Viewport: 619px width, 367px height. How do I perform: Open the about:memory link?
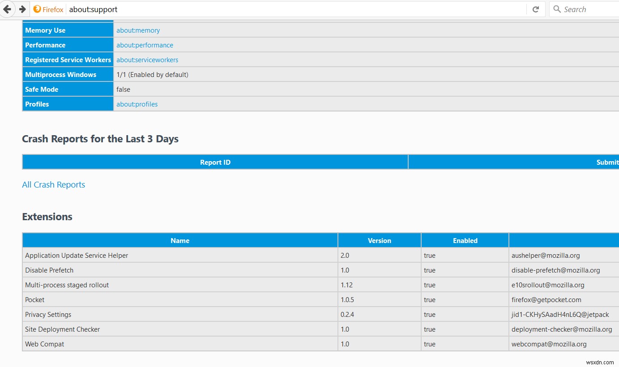pyautogui.click(x=138, y=30)
